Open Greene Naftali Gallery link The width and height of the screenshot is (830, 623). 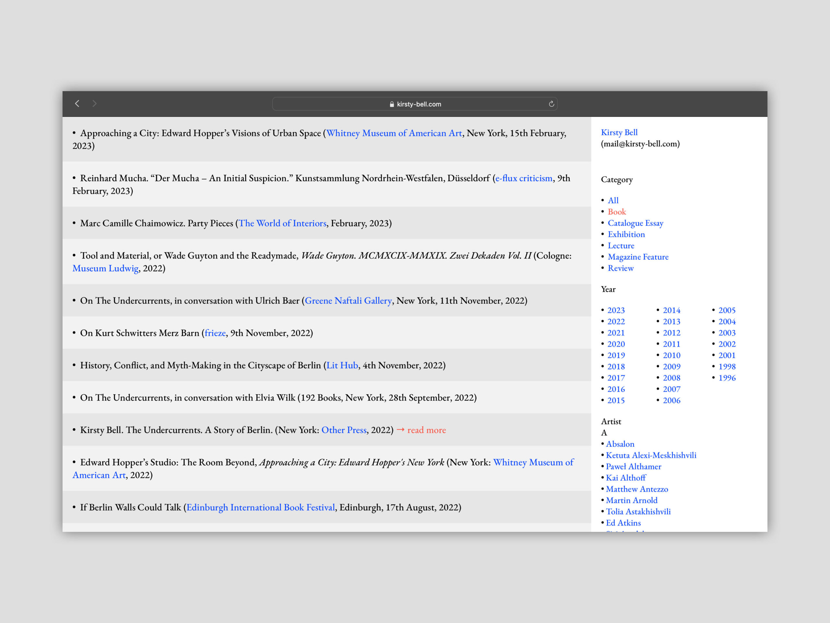[x=348, y=300]
